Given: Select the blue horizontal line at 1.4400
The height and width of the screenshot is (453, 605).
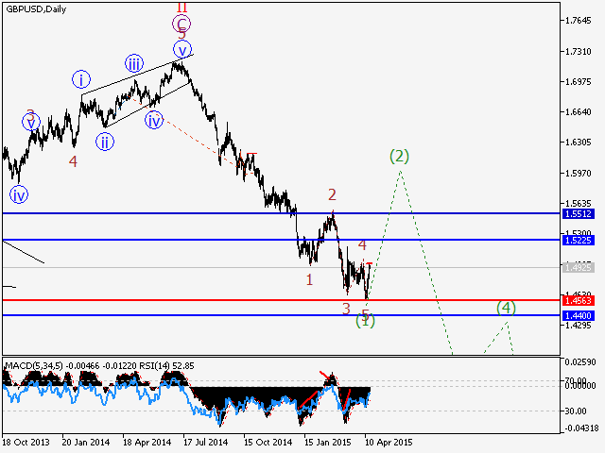Looking at the screenshot, I should (281, 315).
